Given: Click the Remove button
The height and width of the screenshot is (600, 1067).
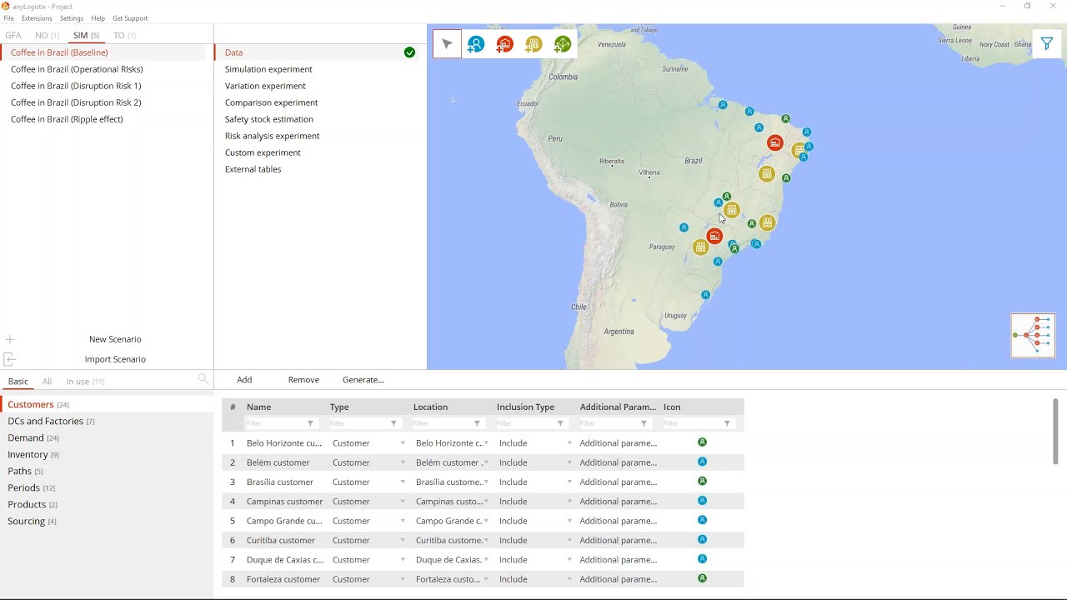Looking at the screenshot, I should 303,379.
